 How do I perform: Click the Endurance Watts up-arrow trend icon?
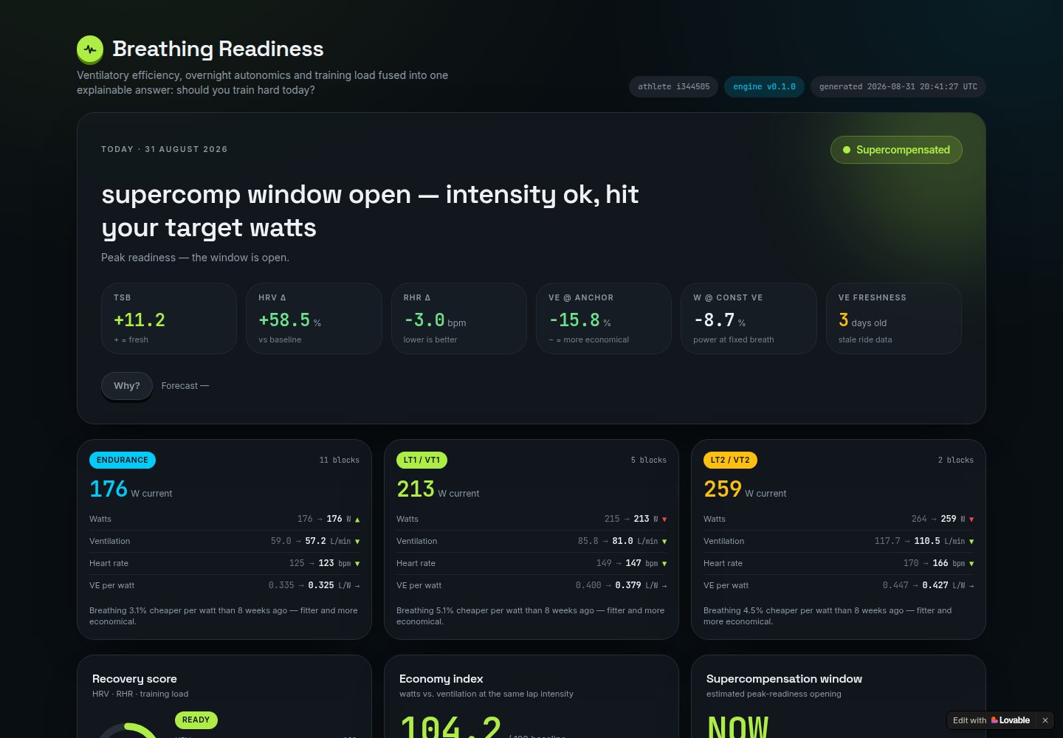coord(357,520)
